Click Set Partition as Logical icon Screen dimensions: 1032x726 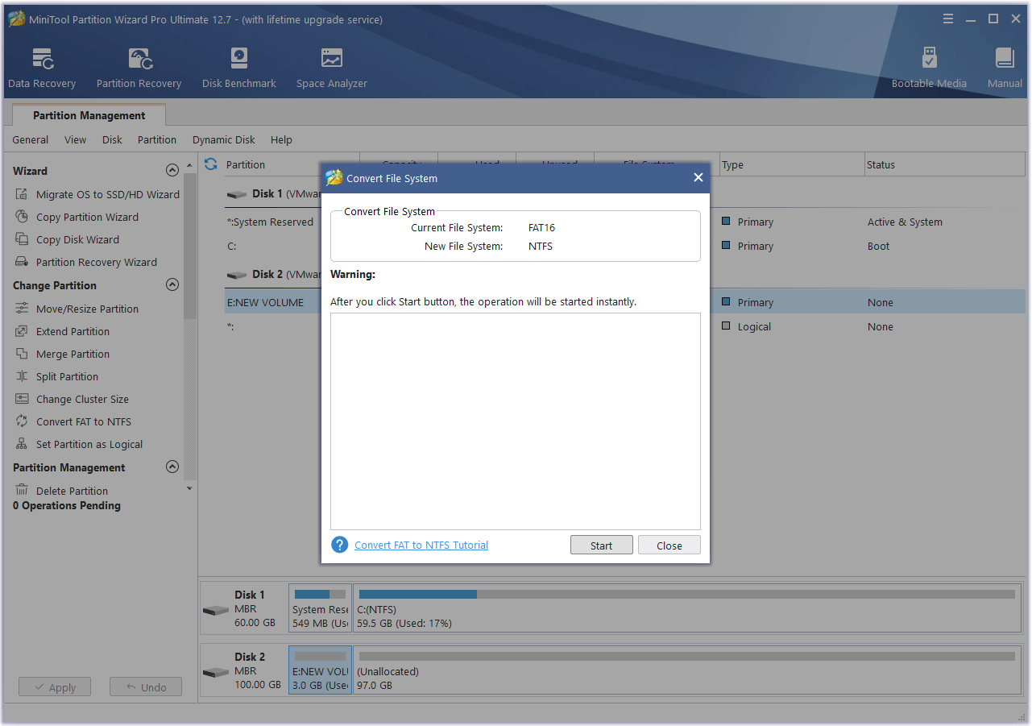22,444
